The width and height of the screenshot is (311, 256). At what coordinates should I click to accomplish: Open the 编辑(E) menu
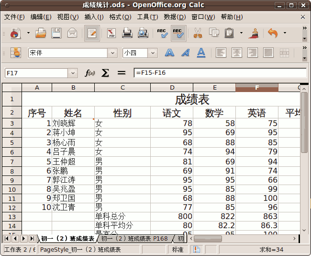(x=41, y=17)
